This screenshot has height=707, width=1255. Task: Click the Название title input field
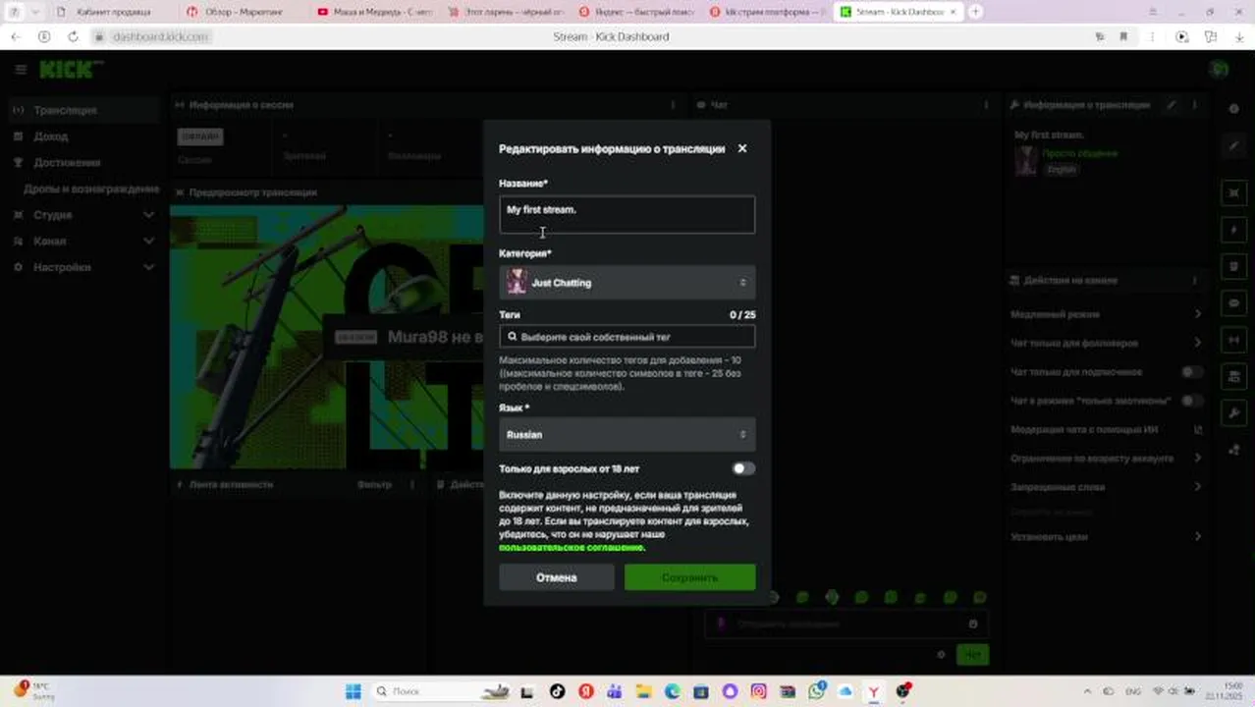tap(627, 214)
